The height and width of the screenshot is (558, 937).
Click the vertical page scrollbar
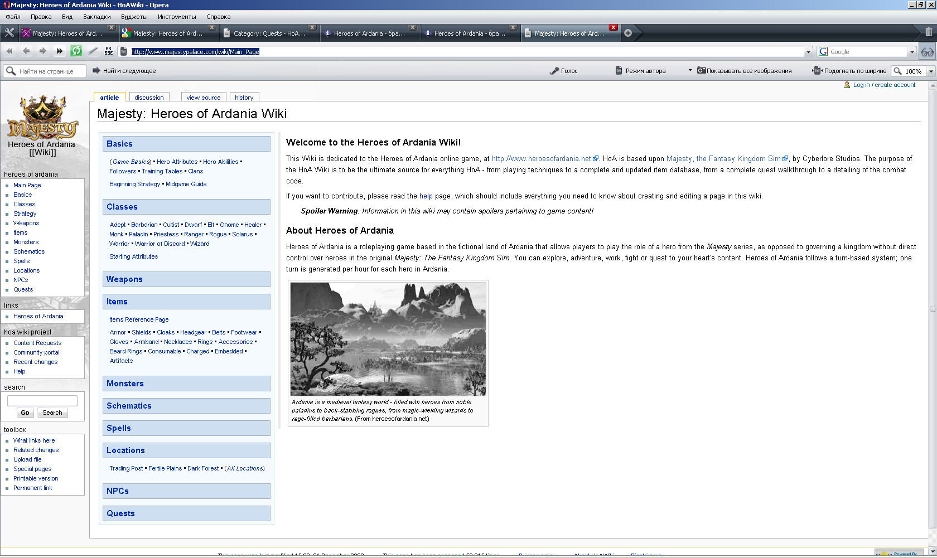pyautogui.click(x=932, y=308)
